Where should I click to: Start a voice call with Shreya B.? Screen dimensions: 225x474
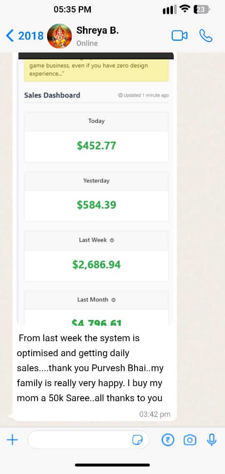click(206, 36)
